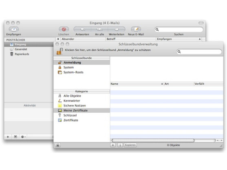The height and width of the screenshot is (170, 227).
Task: Select the Eingang mailbox
Action: pos(29,44)
